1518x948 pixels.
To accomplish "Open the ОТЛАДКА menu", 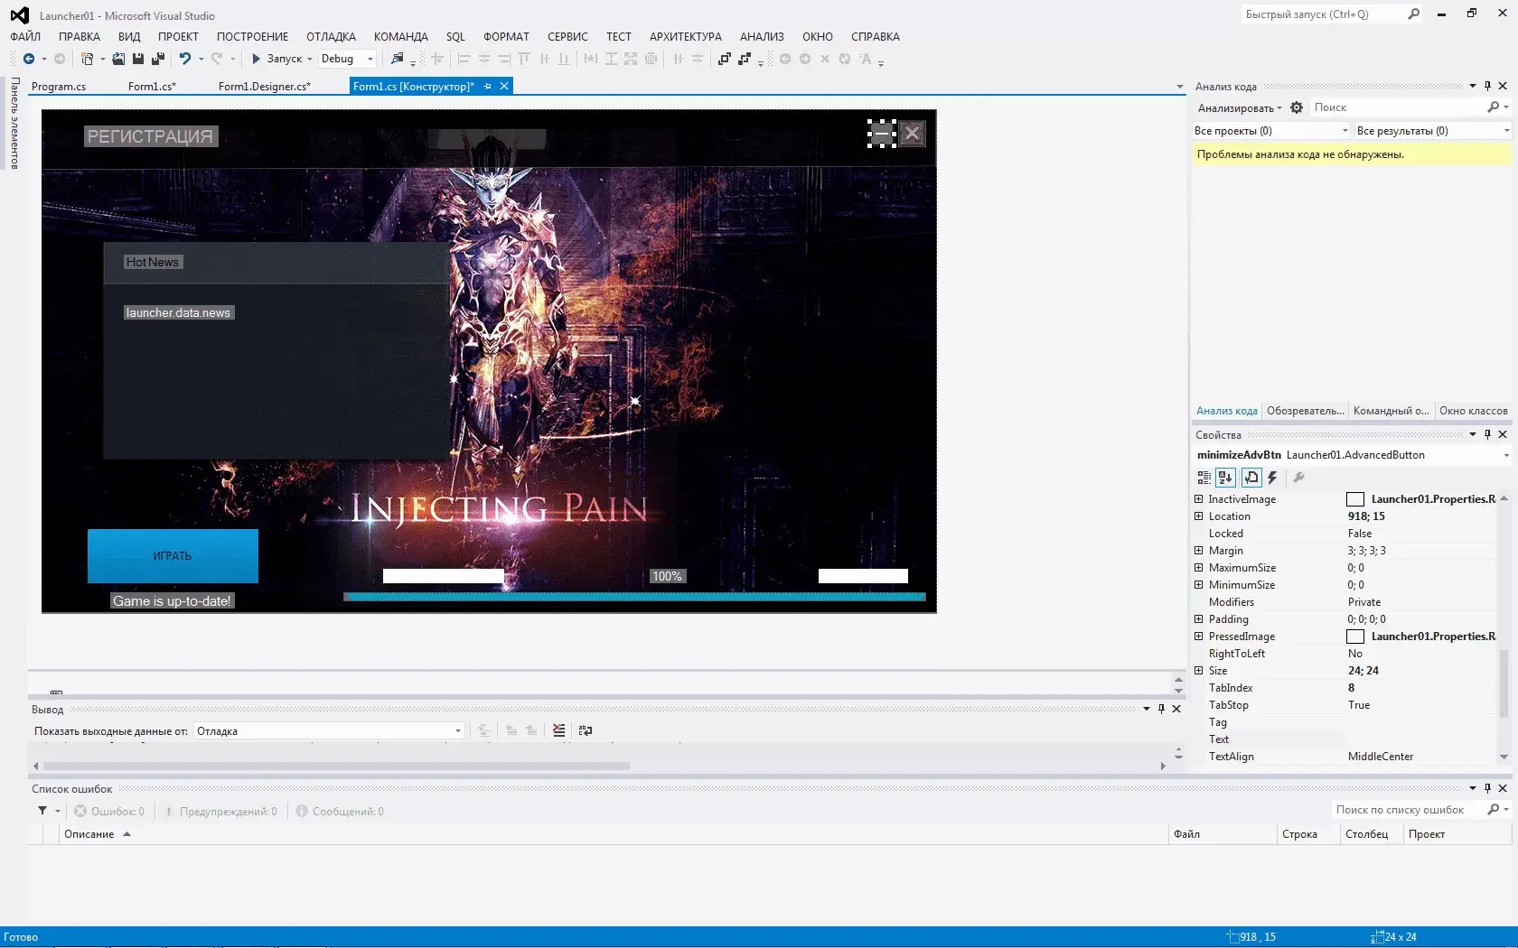I will (331, 36).
